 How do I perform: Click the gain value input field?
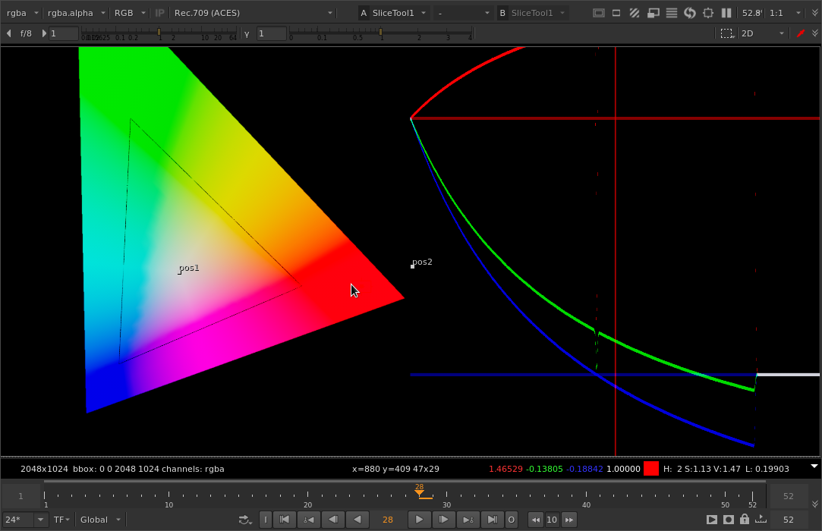[64, 33]
